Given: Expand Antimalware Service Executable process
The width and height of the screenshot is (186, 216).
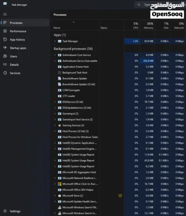Looking at the screenshot, I should pos(55,61).
